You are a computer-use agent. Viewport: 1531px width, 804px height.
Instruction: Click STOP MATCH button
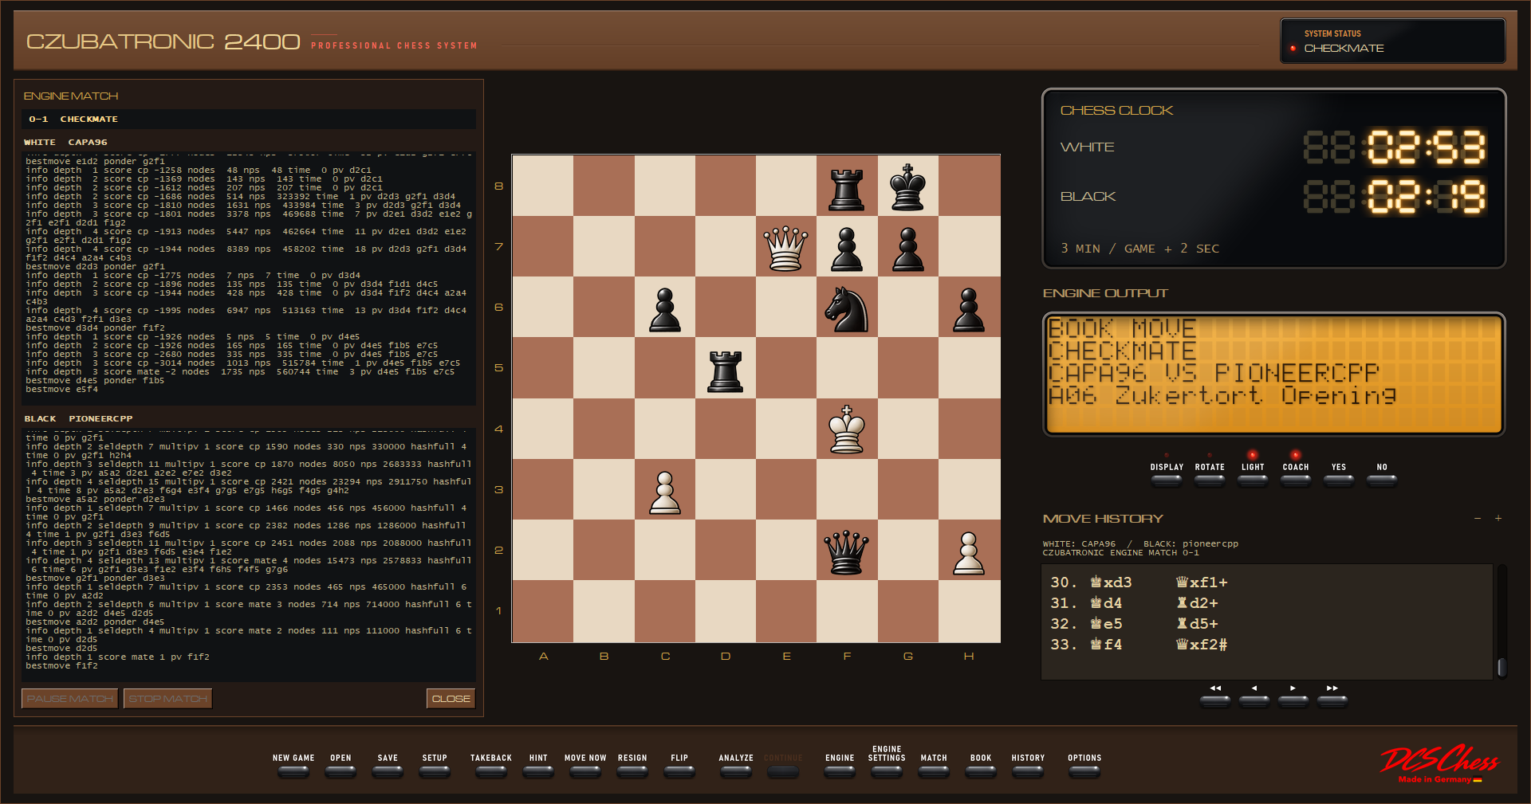[x=167, y=699]
